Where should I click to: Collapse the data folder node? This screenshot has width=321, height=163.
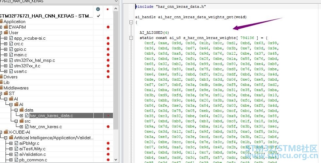(16, 110)
